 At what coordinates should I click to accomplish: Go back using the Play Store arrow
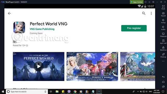click(9, 13)
